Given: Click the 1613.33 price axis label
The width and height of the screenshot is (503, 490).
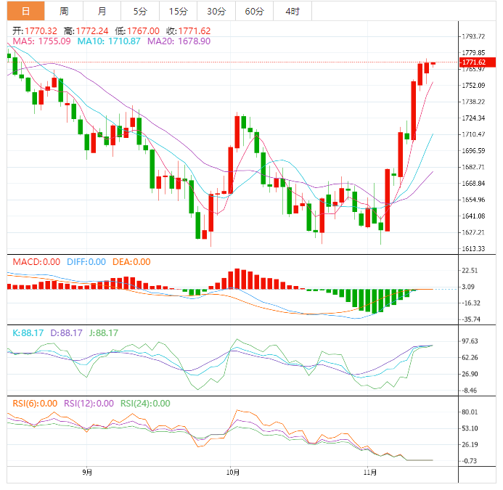Looking at the screenshot, I should click(x=473, y=249).
